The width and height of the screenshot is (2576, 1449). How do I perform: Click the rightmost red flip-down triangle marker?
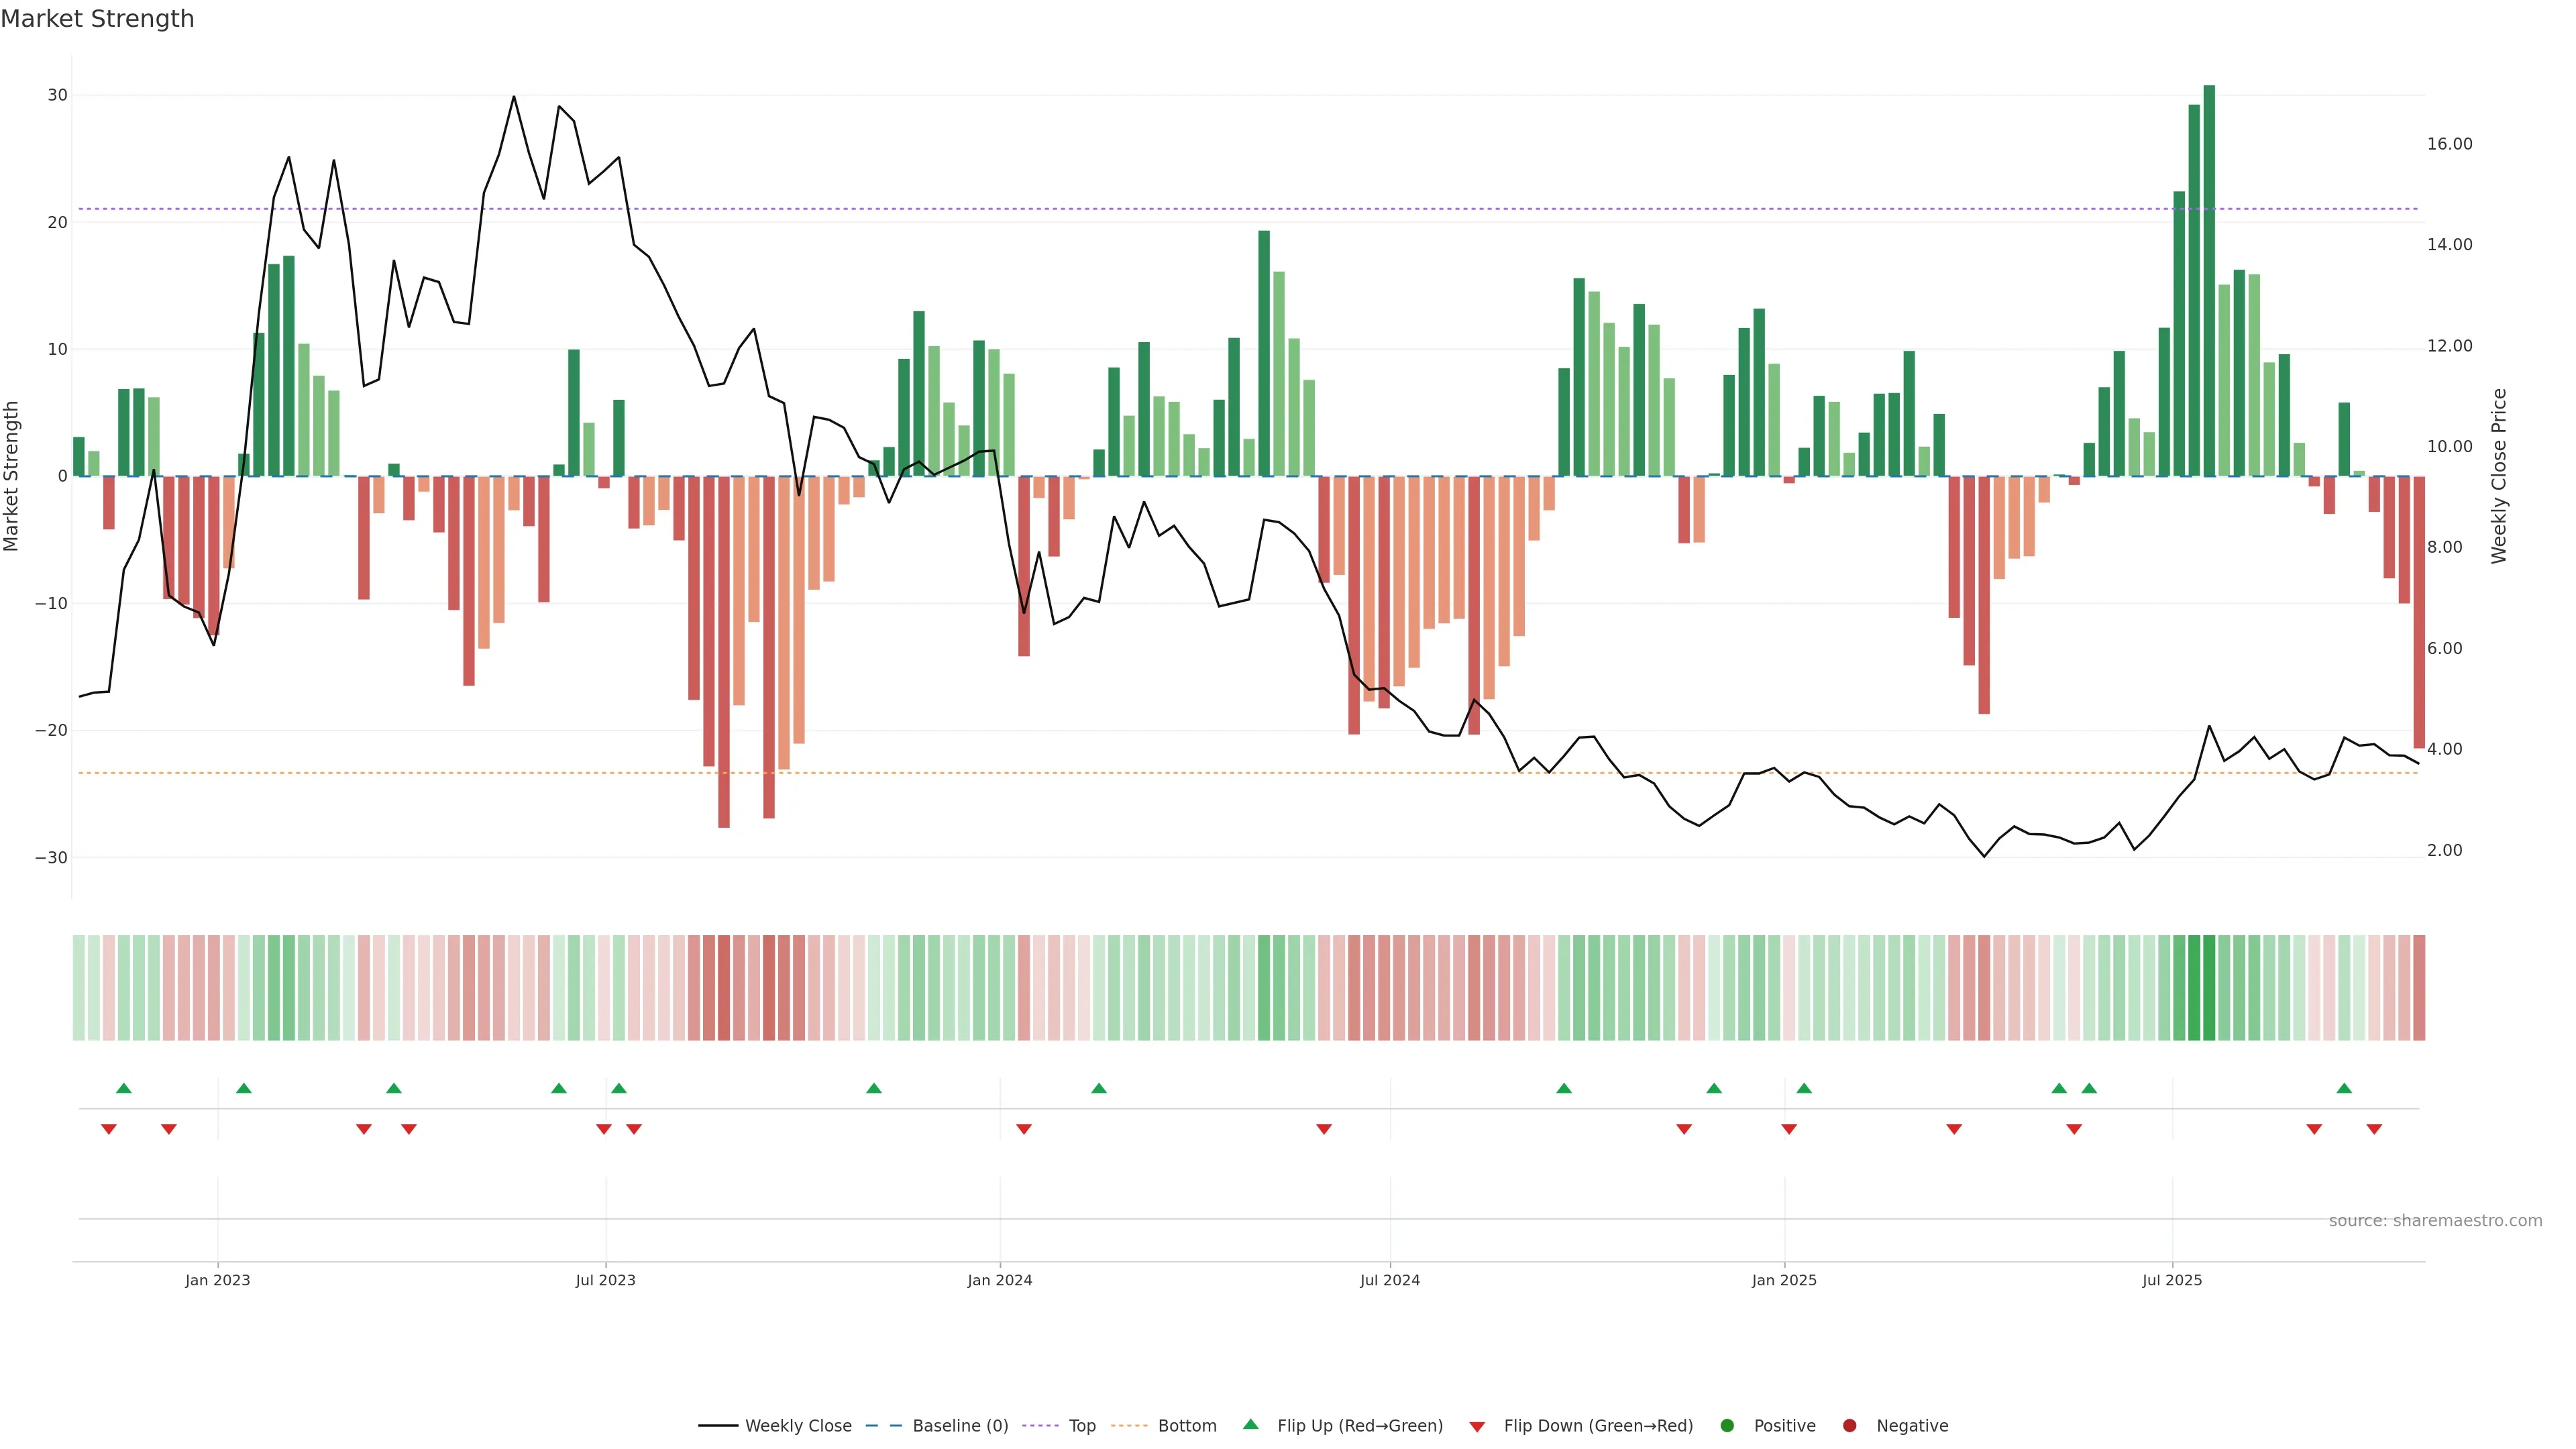2374,1129
